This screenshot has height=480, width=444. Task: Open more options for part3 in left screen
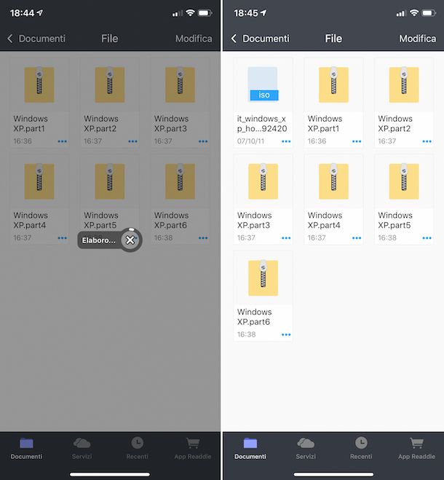203,141
